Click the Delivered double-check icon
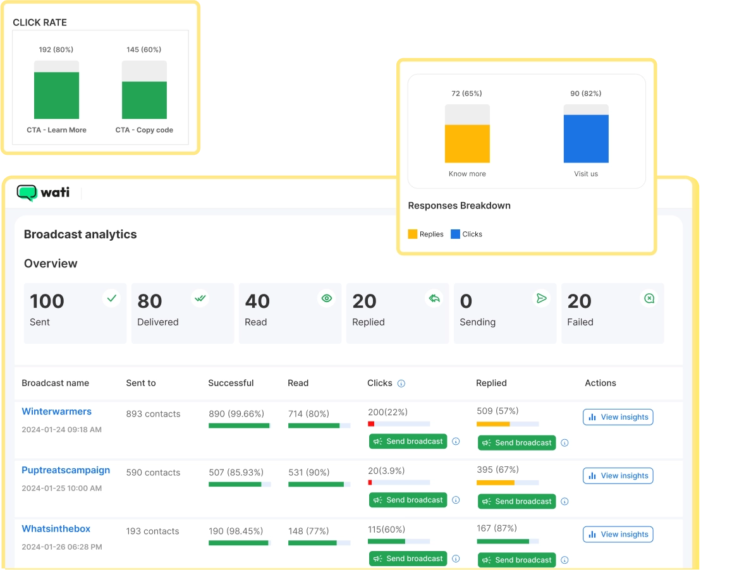Screen dimensions: 744x570 click(x=200, y=298)
